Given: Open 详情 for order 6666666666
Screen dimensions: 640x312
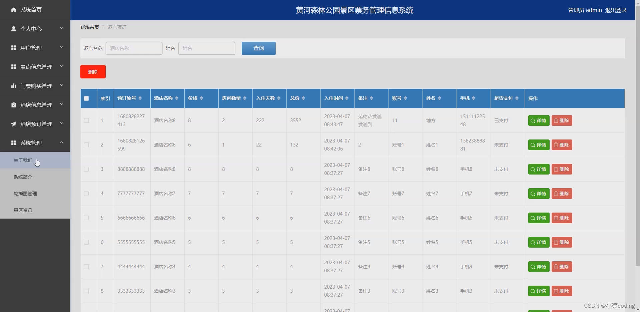Looking at the screenshot, I should (539, 218).
